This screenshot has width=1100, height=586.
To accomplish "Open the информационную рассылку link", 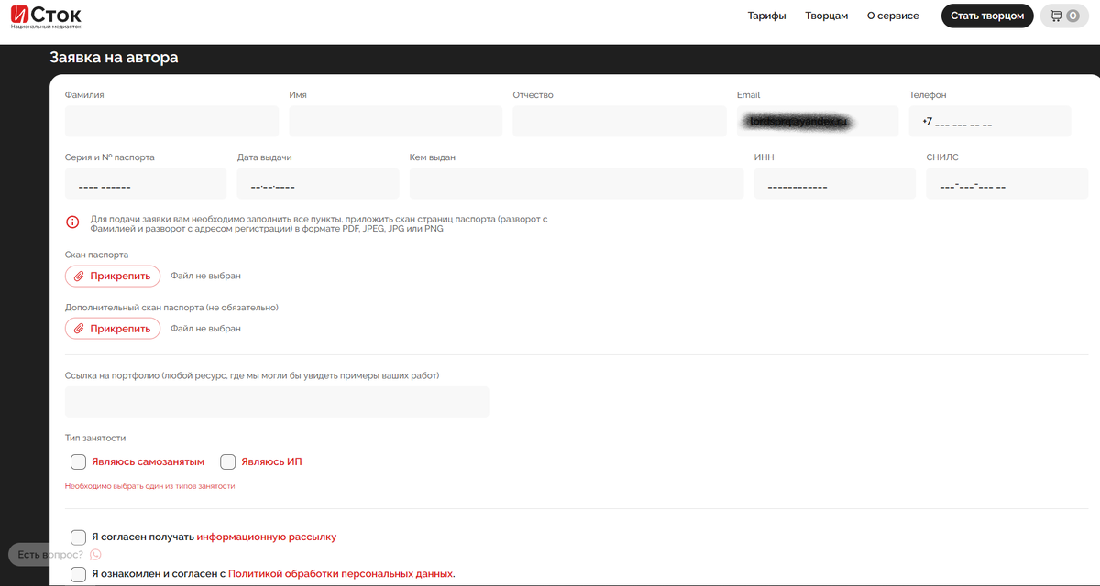I will click(x=267, y=537).
